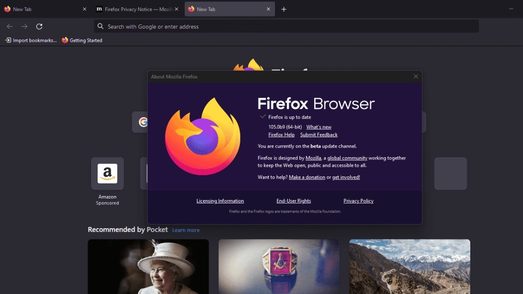Open Privacy Policy link
Image resolution: width=523 pixels, height=294 pixels.
click(x=358, y=201)
